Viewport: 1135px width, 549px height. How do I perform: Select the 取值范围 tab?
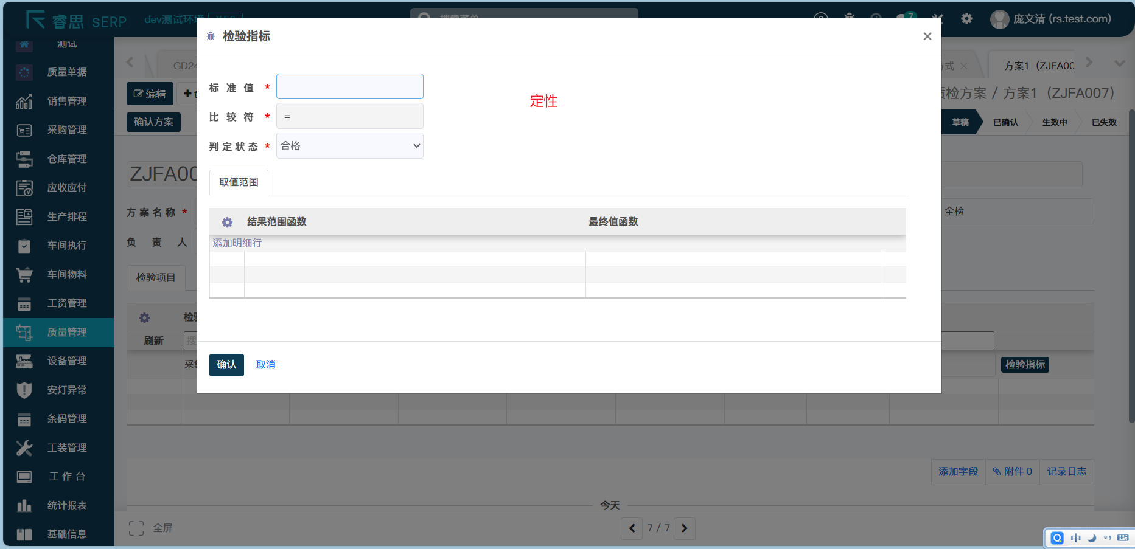click(239, 182)
